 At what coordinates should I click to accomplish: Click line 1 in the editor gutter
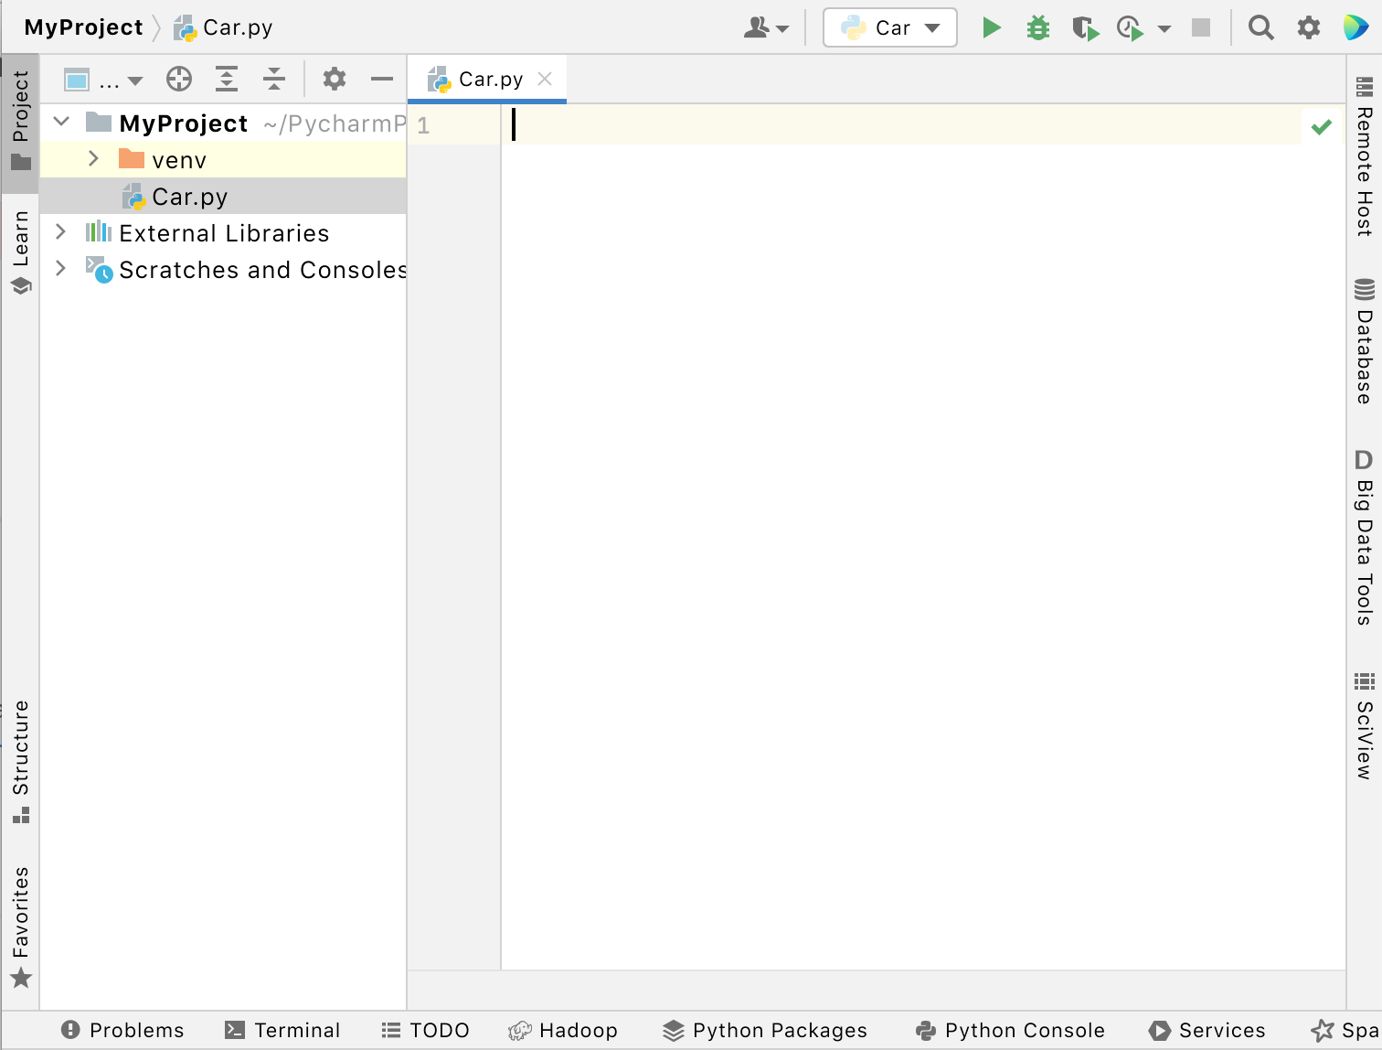point(423,126)
